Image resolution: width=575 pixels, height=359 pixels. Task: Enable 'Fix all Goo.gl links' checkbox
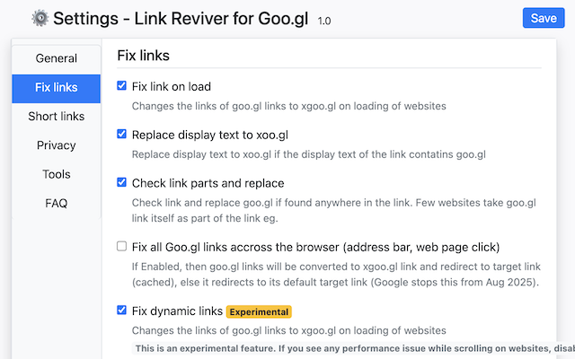point(122,247)
